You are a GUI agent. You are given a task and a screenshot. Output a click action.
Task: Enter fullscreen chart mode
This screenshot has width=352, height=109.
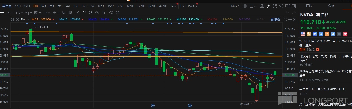coord(275,6)
